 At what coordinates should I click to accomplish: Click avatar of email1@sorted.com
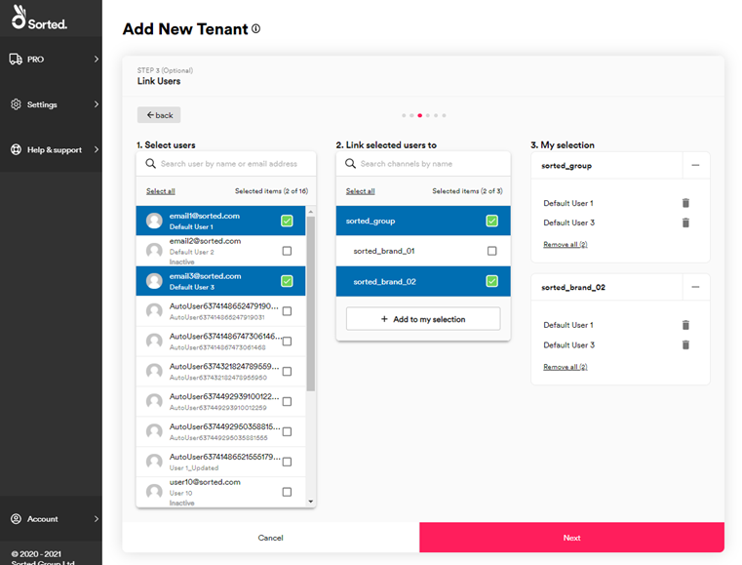coord(154,221)
